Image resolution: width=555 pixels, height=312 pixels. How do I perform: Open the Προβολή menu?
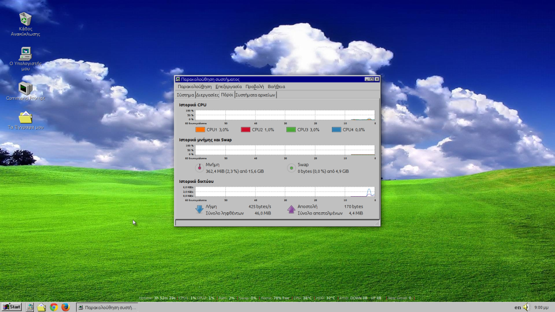pos(255,86)
